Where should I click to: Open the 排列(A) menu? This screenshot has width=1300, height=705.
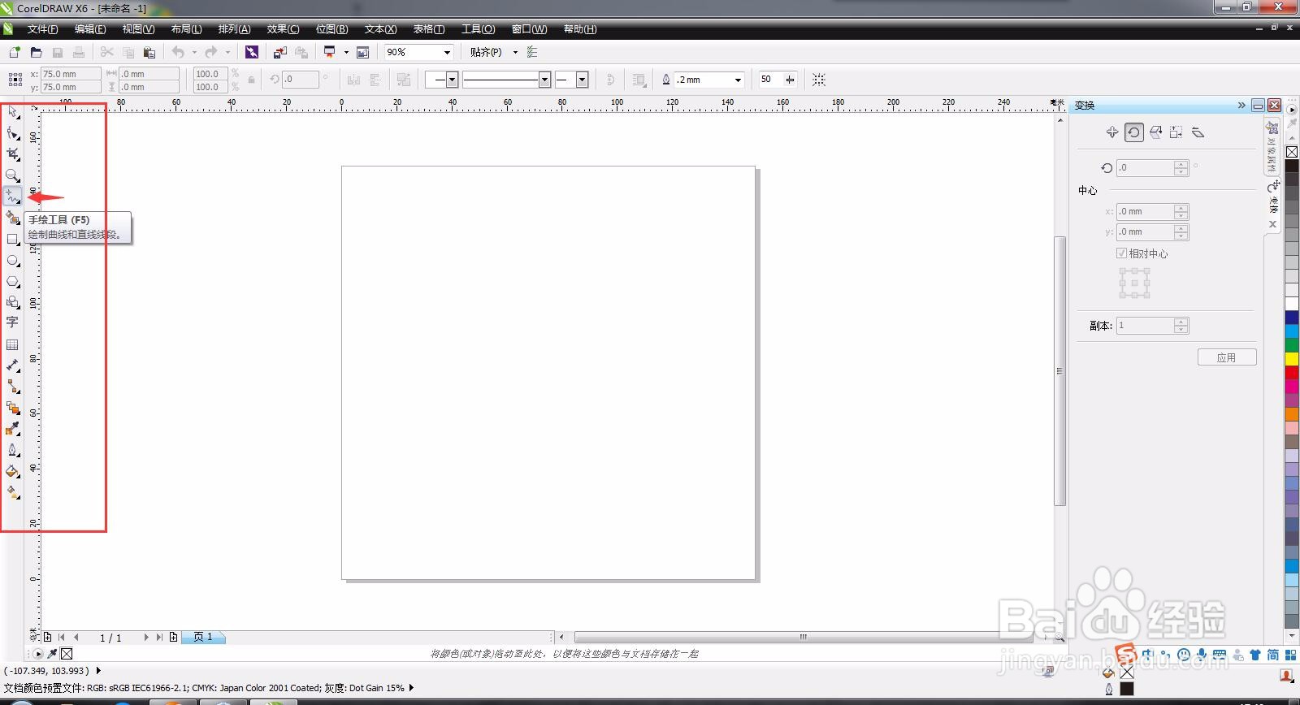pos(234,29)
